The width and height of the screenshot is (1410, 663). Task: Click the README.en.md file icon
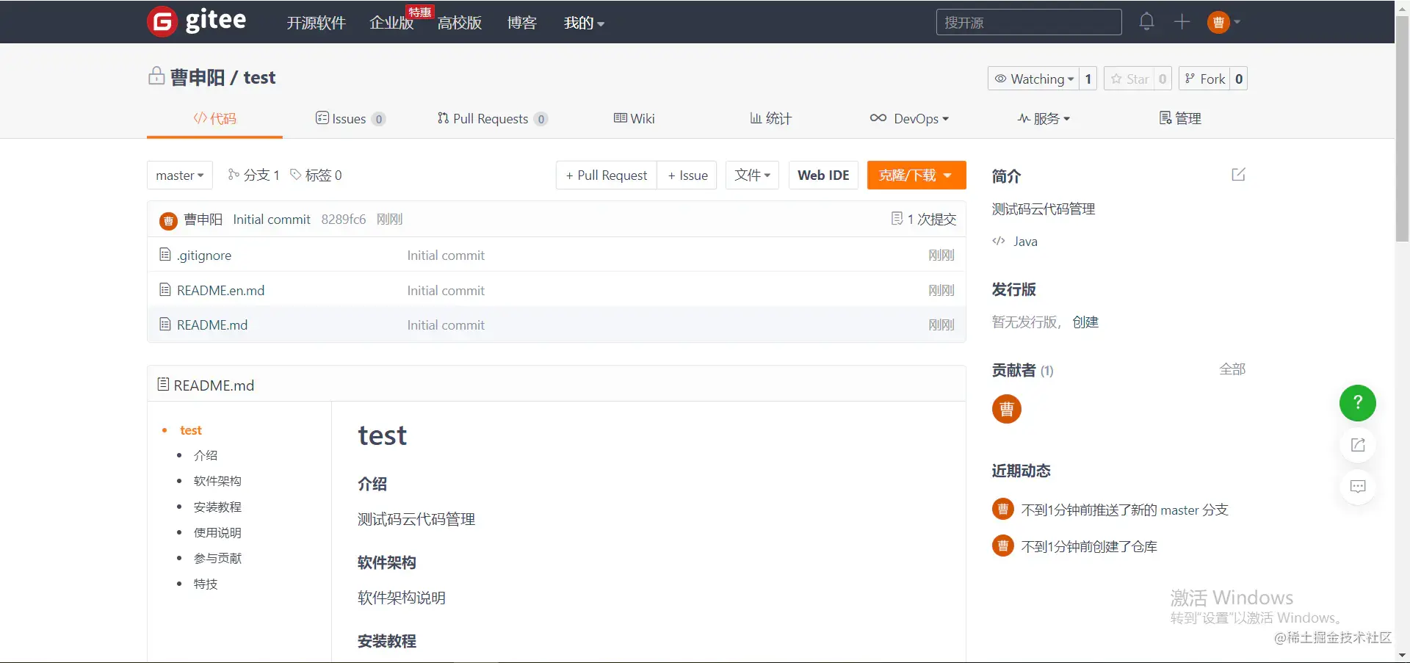click(165, 290)
